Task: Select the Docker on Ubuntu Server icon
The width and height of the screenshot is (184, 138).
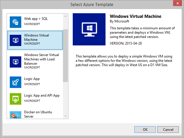Action: [x=16, y=115]
